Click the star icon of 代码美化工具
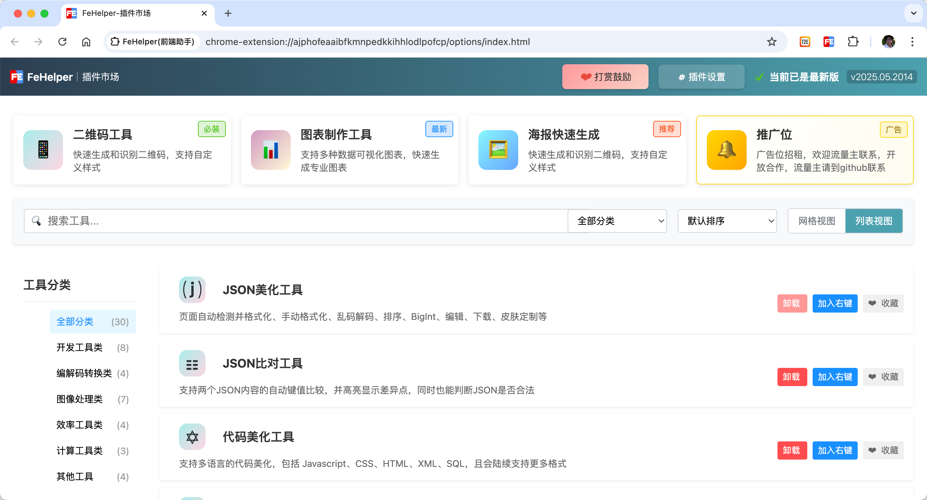927x500 pixels. pyautogui.click(x=192, y=437)
